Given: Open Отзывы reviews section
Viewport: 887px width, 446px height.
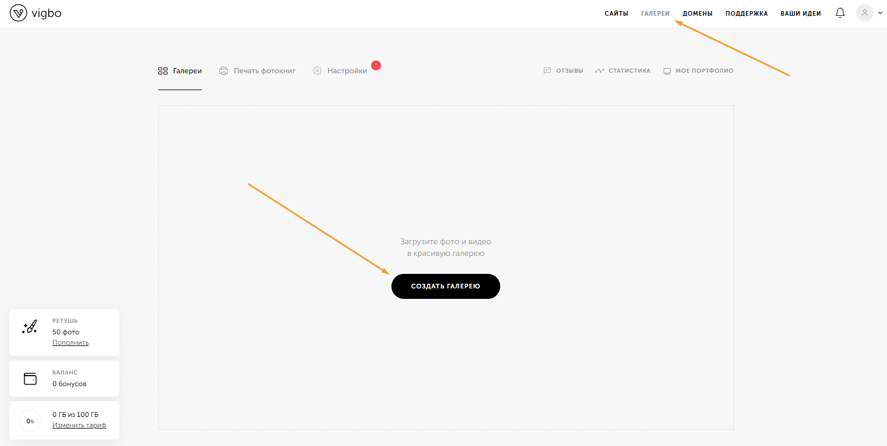Looking at the screenshot, I should pos(563,71).
